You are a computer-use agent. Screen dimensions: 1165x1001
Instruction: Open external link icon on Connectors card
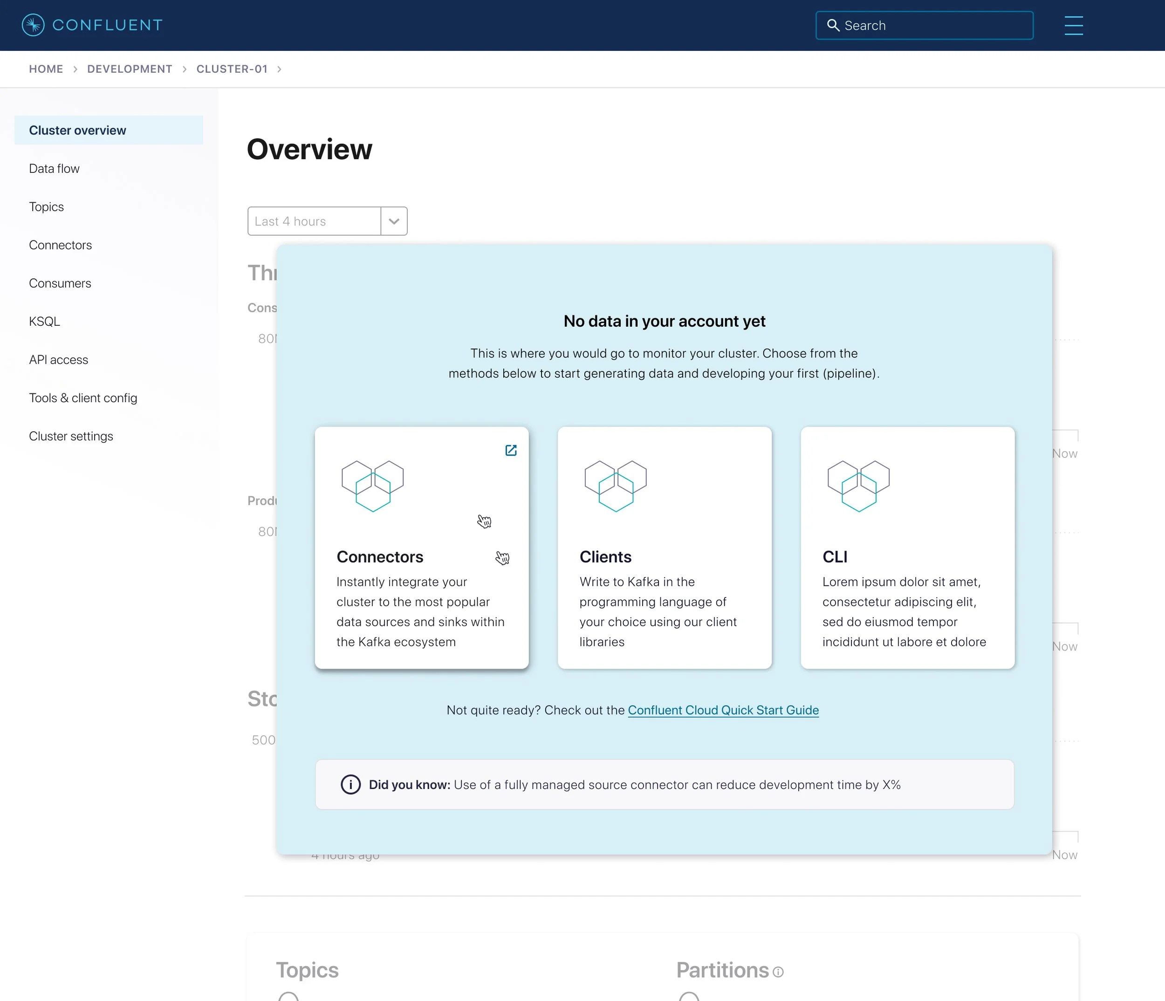pyautogui.click(x=511, y=451)
